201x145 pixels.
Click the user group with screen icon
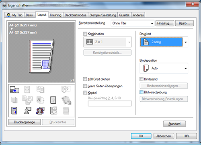40,111
